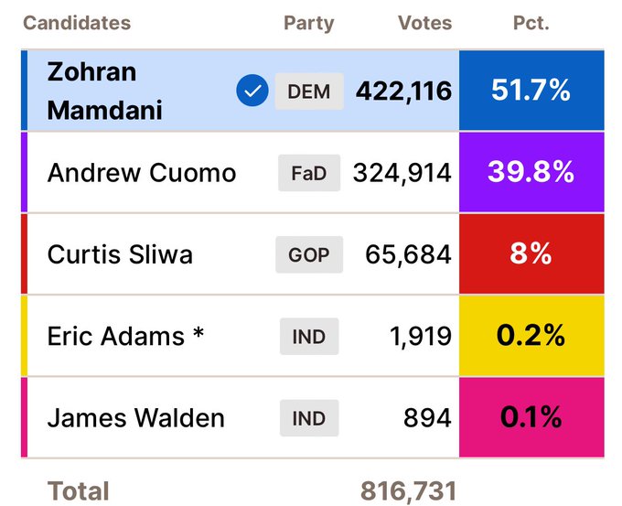The image size is (622, 506).
Task: Click the blue 51.7% percentage box
Action: [x=531, y=91]
